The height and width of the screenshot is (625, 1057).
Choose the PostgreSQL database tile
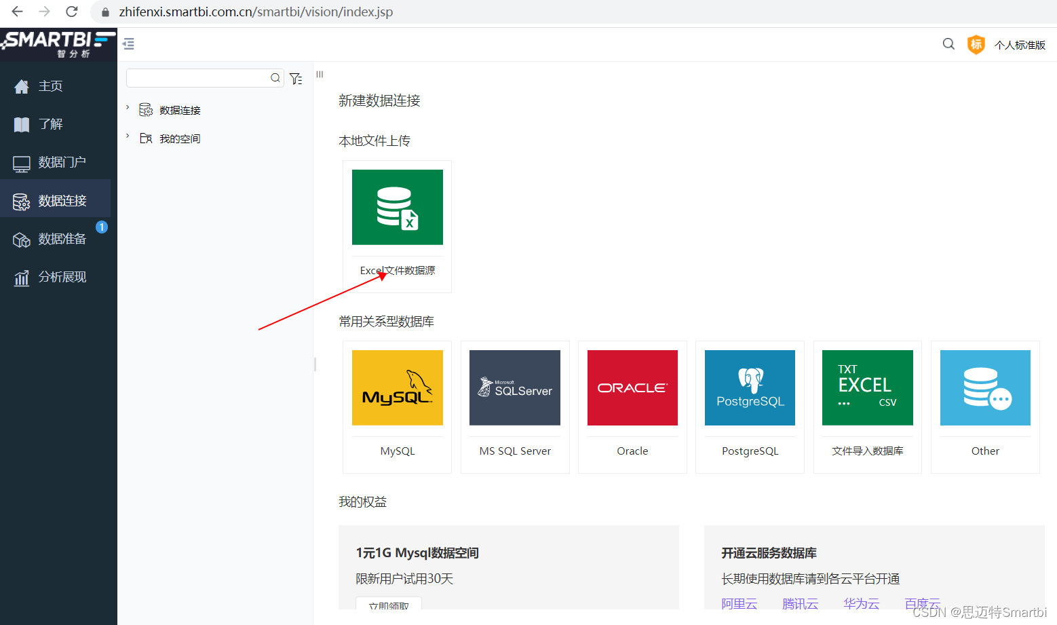coord(750,407)
